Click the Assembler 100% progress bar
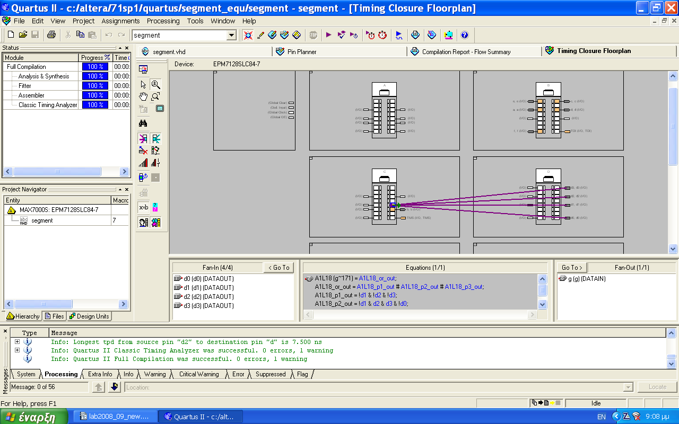Image resolution: width=679 pixels, height=424 pixels. (x=95, y=95)
